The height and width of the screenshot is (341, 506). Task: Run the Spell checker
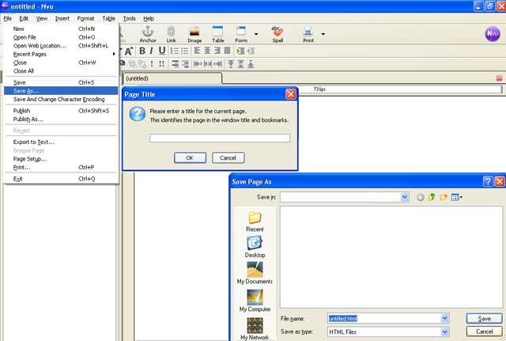pyautogui.click(x=278, y=34)
